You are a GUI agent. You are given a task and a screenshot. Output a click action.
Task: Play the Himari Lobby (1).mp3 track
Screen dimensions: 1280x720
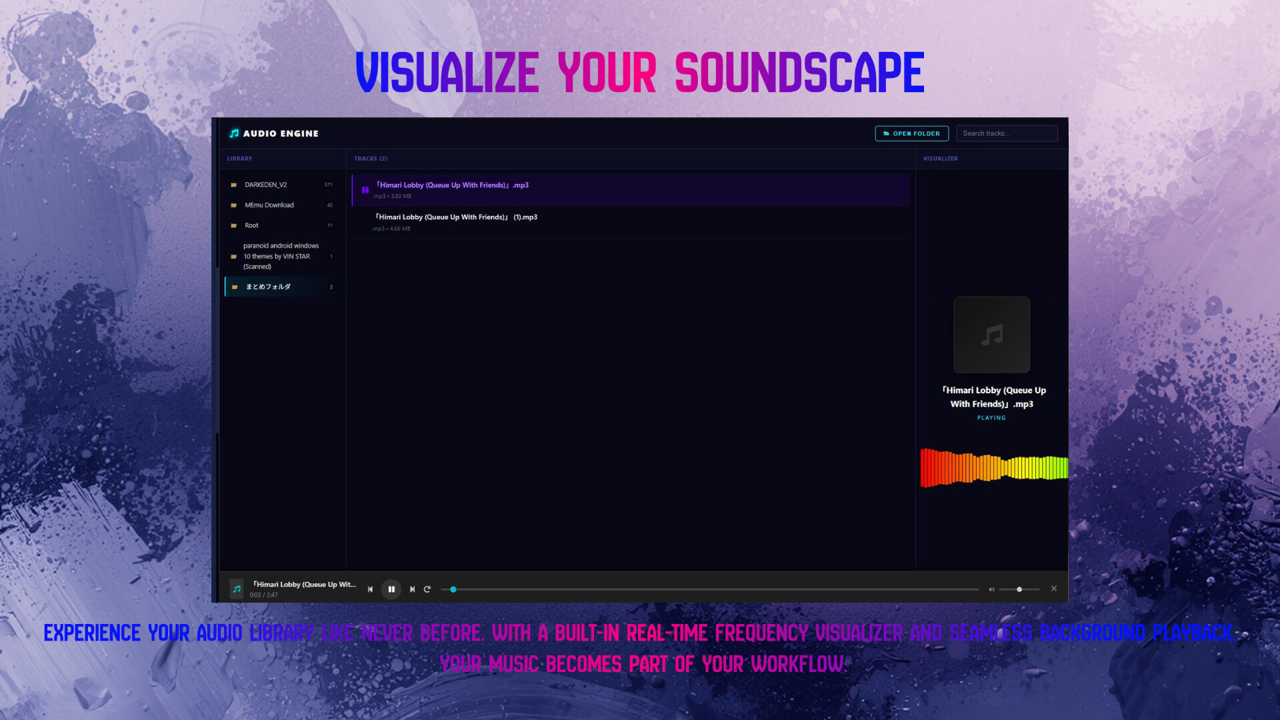coord(457,218)
